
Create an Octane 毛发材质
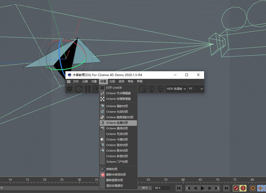click(118, 134)
